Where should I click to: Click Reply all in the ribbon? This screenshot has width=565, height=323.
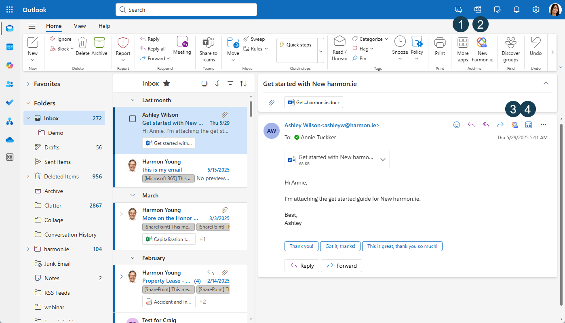153,49
